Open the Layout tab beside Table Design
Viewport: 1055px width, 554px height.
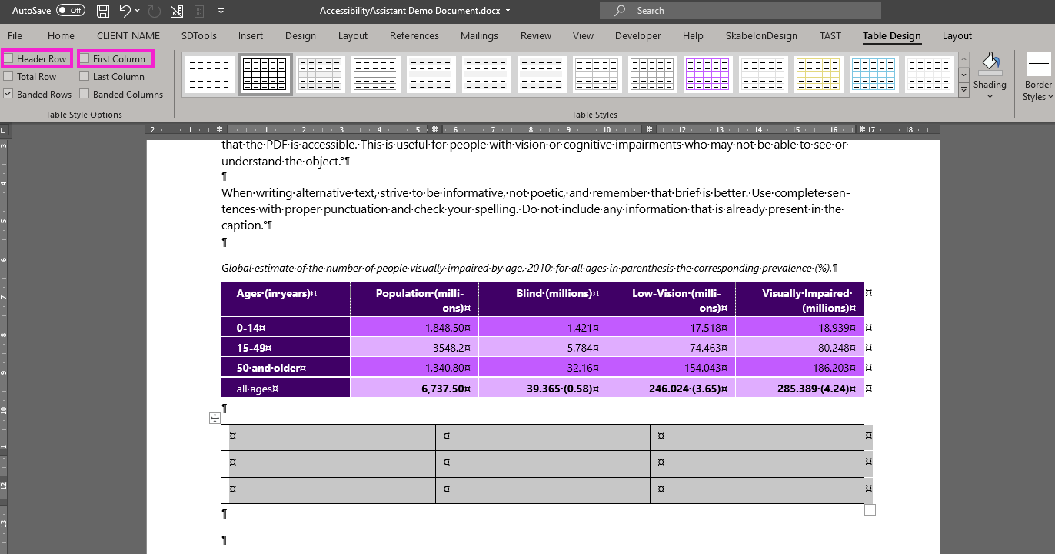[957, 35]
